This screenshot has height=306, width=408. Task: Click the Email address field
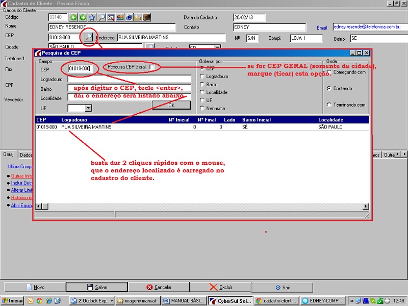(370, 27)
